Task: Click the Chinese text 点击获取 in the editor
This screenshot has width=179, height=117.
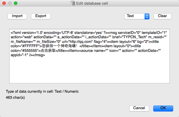Action: (48, 50)
